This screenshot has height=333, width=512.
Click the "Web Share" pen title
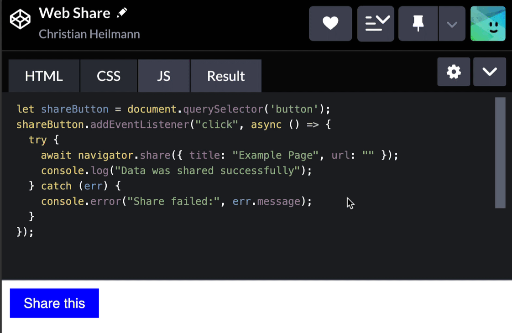click(74, 13)
